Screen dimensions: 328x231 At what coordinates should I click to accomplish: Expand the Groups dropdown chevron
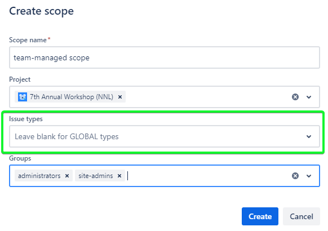coord(309,176)
